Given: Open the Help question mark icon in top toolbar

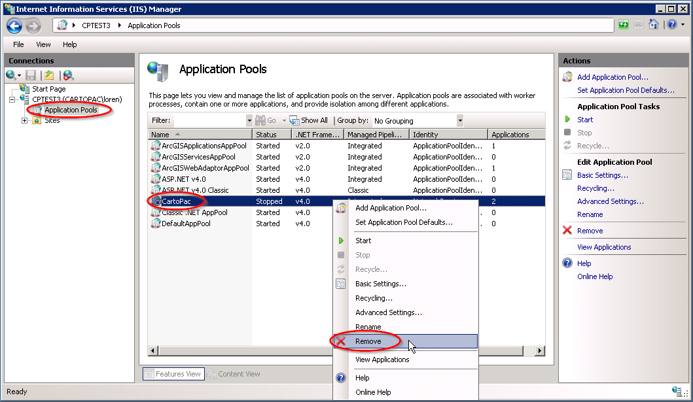Looking at the screenshot, I should [x=672, y=25].
